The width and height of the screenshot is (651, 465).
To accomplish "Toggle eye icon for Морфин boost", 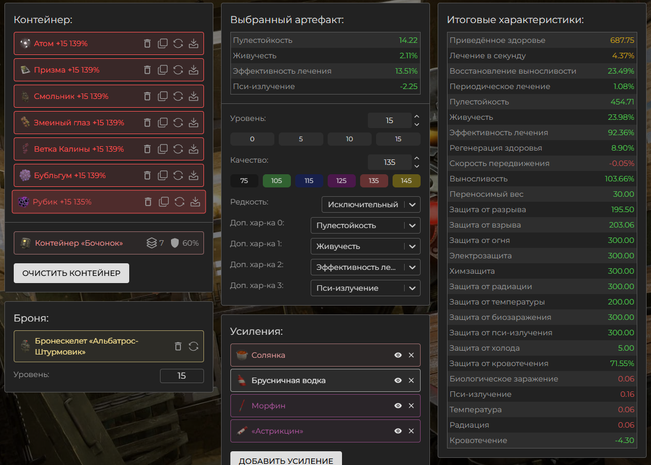I will click(x=398, y=406).
